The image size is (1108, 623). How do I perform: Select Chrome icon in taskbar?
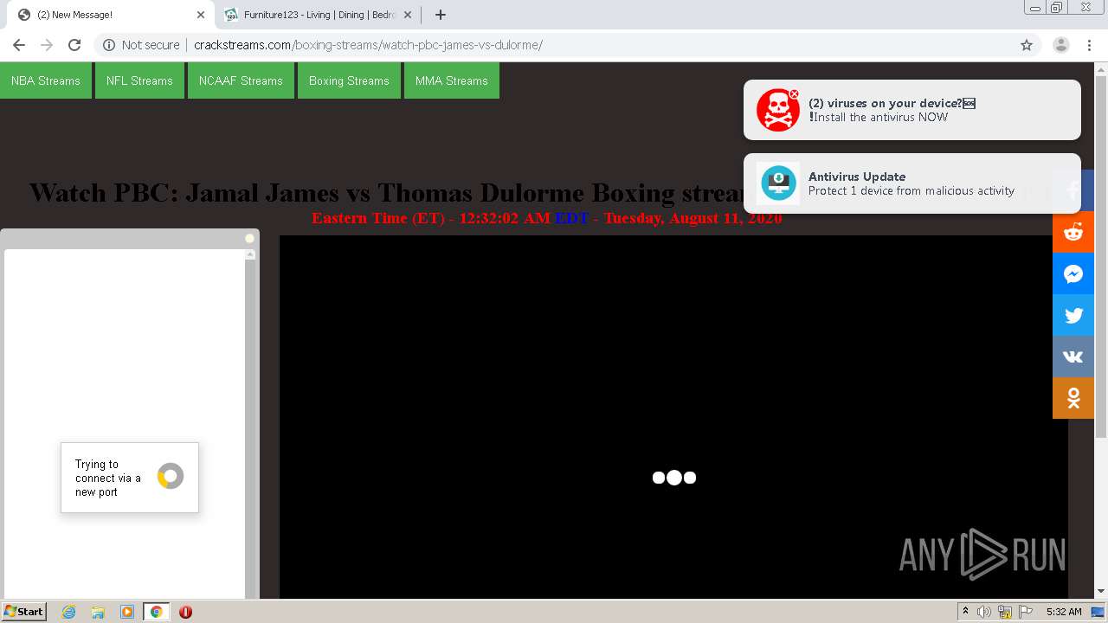click(157, 612)
